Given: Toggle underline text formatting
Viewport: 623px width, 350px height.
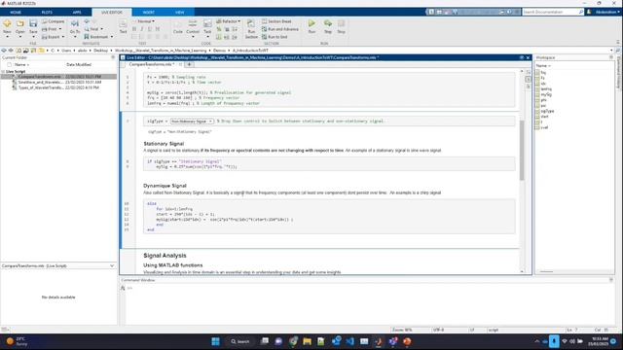Looking at the screenshot, I should [x=150, y=29].
